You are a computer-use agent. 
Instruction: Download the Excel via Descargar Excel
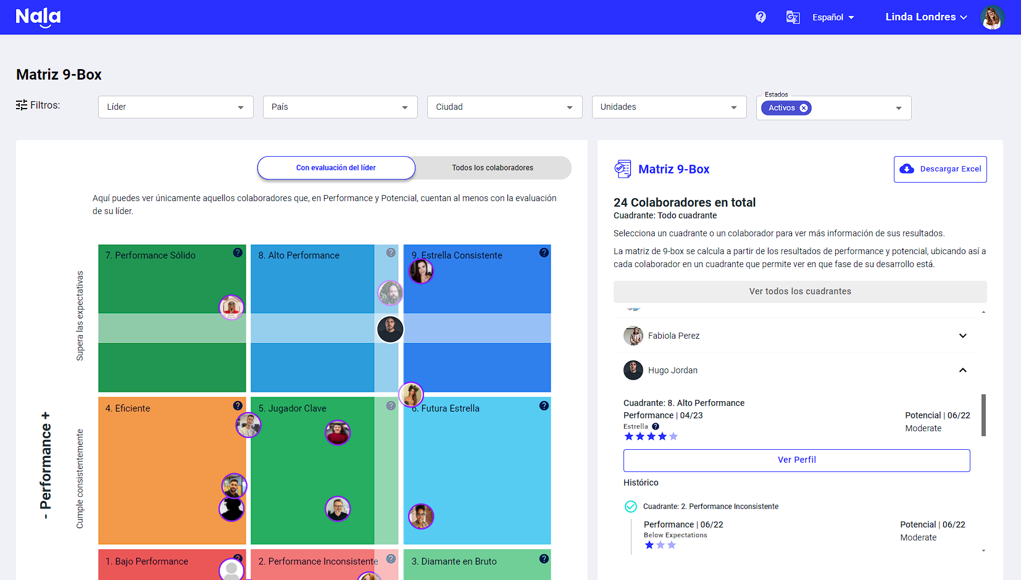(x=940, y=169)
